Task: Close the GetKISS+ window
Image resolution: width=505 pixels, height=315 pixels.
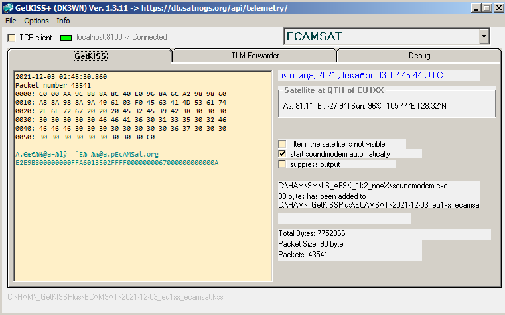Action: coord(498,8)
